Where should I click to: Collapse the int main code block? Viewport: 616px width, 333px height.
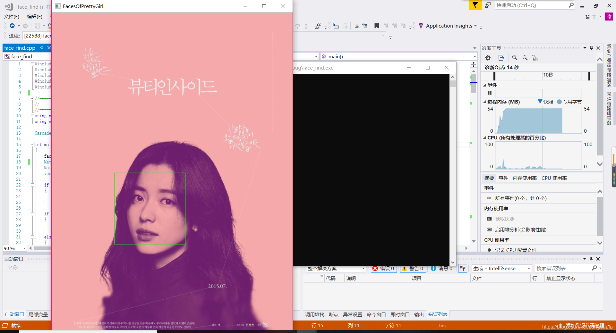(32, 145)
